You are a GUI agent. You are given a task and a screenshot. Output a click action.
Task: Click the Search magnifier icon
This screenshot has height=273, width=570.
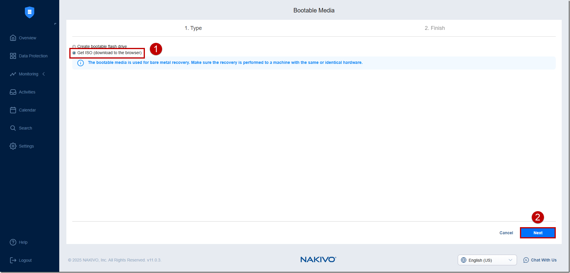[13, 128]
